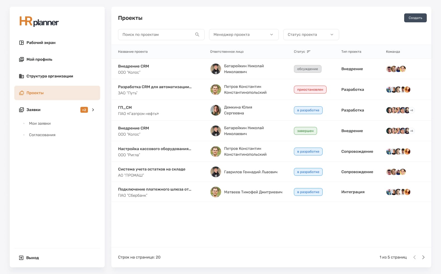Click the Заявки checklist icon
The image size is (441, 274).
pyautogui.click(x=21, y=110)
